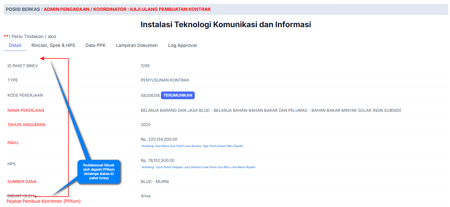This screenshot has width=450, height=207.
Task: Open the Detail tab
Action: click(15, 45)
